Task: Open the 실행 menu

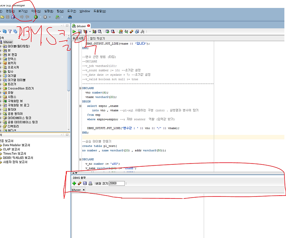Action: (x=48, y=11)
